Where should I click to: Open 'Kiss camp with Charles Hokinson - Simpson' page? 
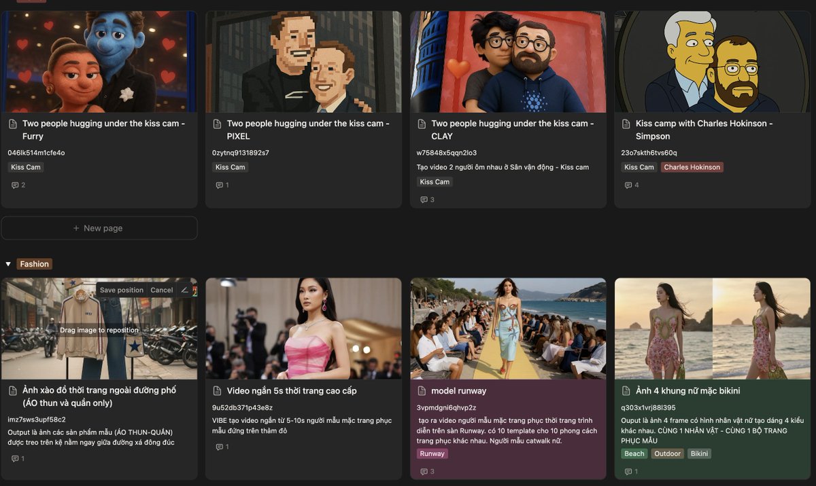704,130
